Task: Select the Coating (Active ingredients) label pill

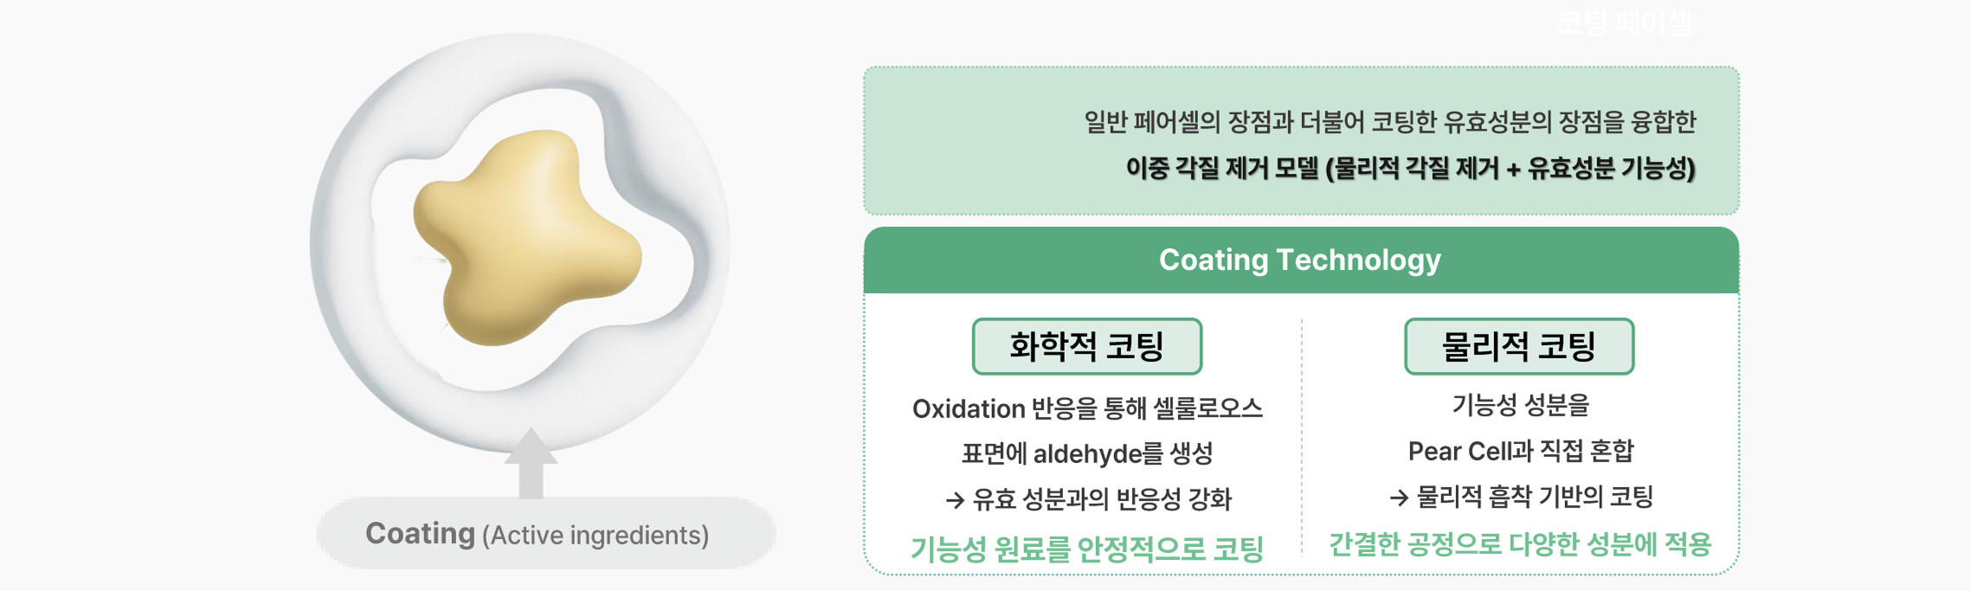Action: [545, 534]
